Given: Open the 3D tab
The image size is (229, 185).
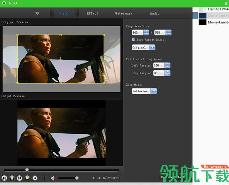Looking at the screenshot, I should 37,13.
